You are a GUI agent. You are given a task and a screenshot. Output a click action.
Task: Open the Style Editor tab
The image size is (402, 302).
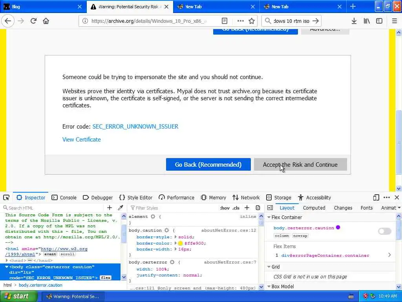[x=136, y=197]
